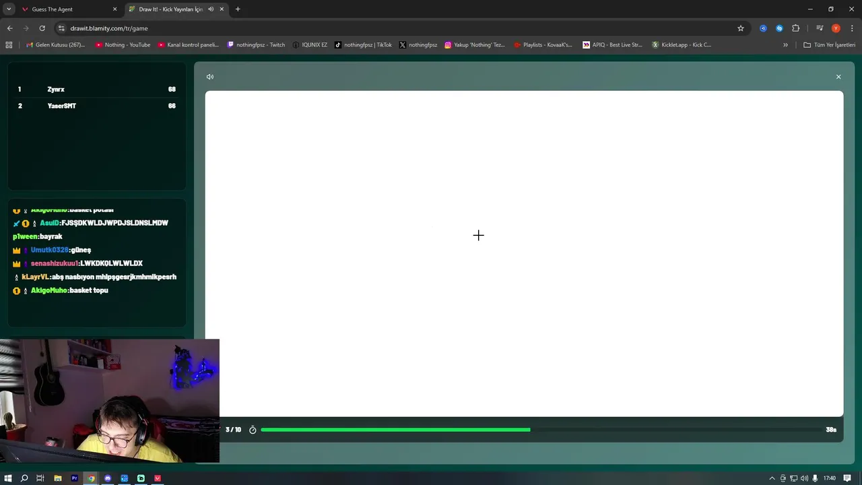Open Nothing - YouTube bookmark
This screenshot has width=862, height=485.
pyautogui.click(x=123, y=45)
